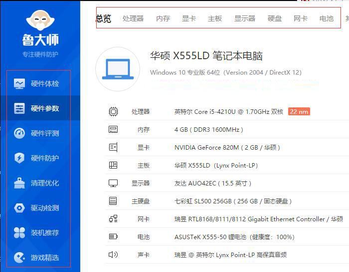
Task: Click 友达 AUO42EC display value
Action: point(213,183)
